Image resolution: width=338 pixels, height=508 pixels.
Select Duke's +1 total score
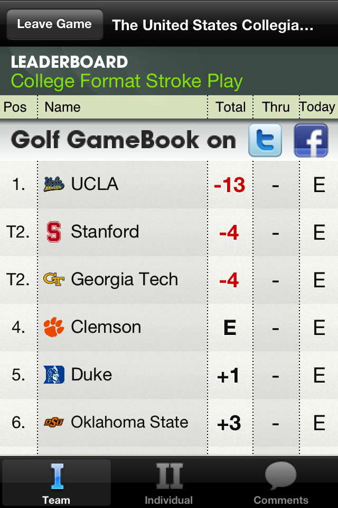(228, 376)
